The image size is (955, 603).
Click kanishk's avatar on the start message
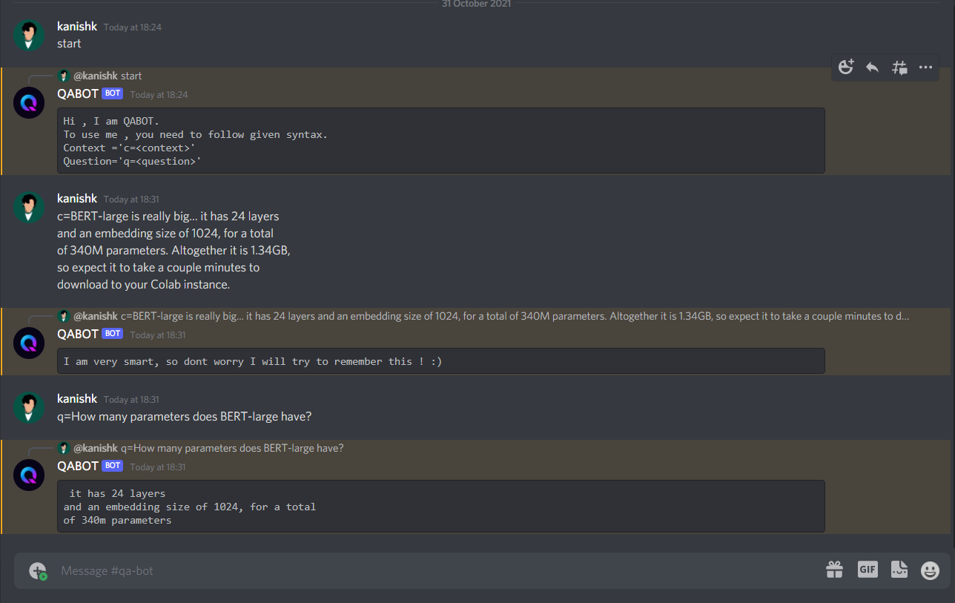pyautogui.click(x=29, y=36)
